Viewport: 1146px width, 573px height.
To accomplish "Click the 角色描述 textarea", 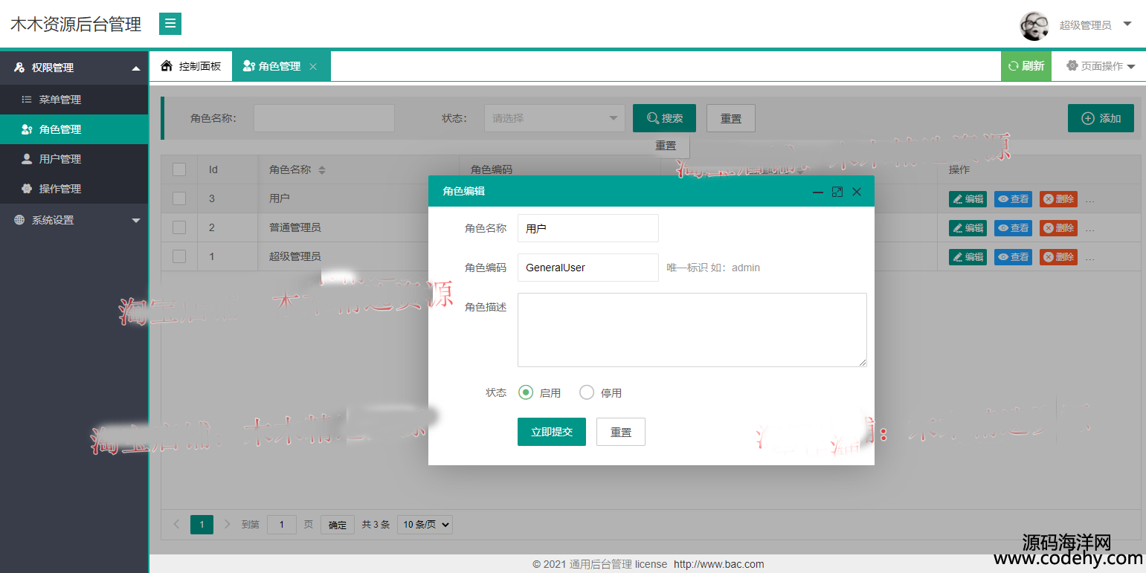I will tap(692, 330).
